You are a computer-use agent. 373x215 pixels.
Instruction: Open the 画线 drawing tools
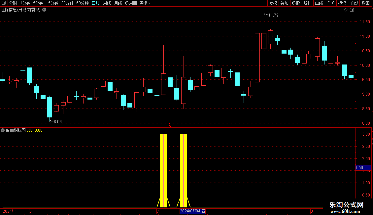pos(319,3)
